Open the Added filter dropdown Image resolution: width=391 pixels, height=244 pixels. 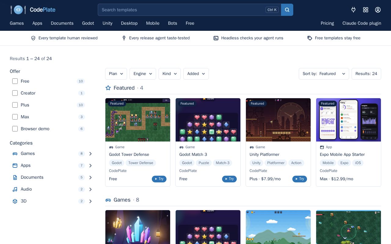click(x=196, y=74)
